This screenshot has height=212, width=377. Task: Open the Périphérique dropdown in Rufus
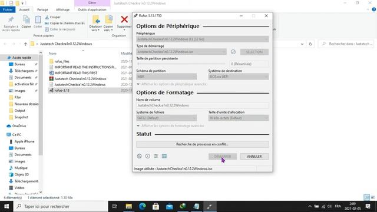point(203,39)
